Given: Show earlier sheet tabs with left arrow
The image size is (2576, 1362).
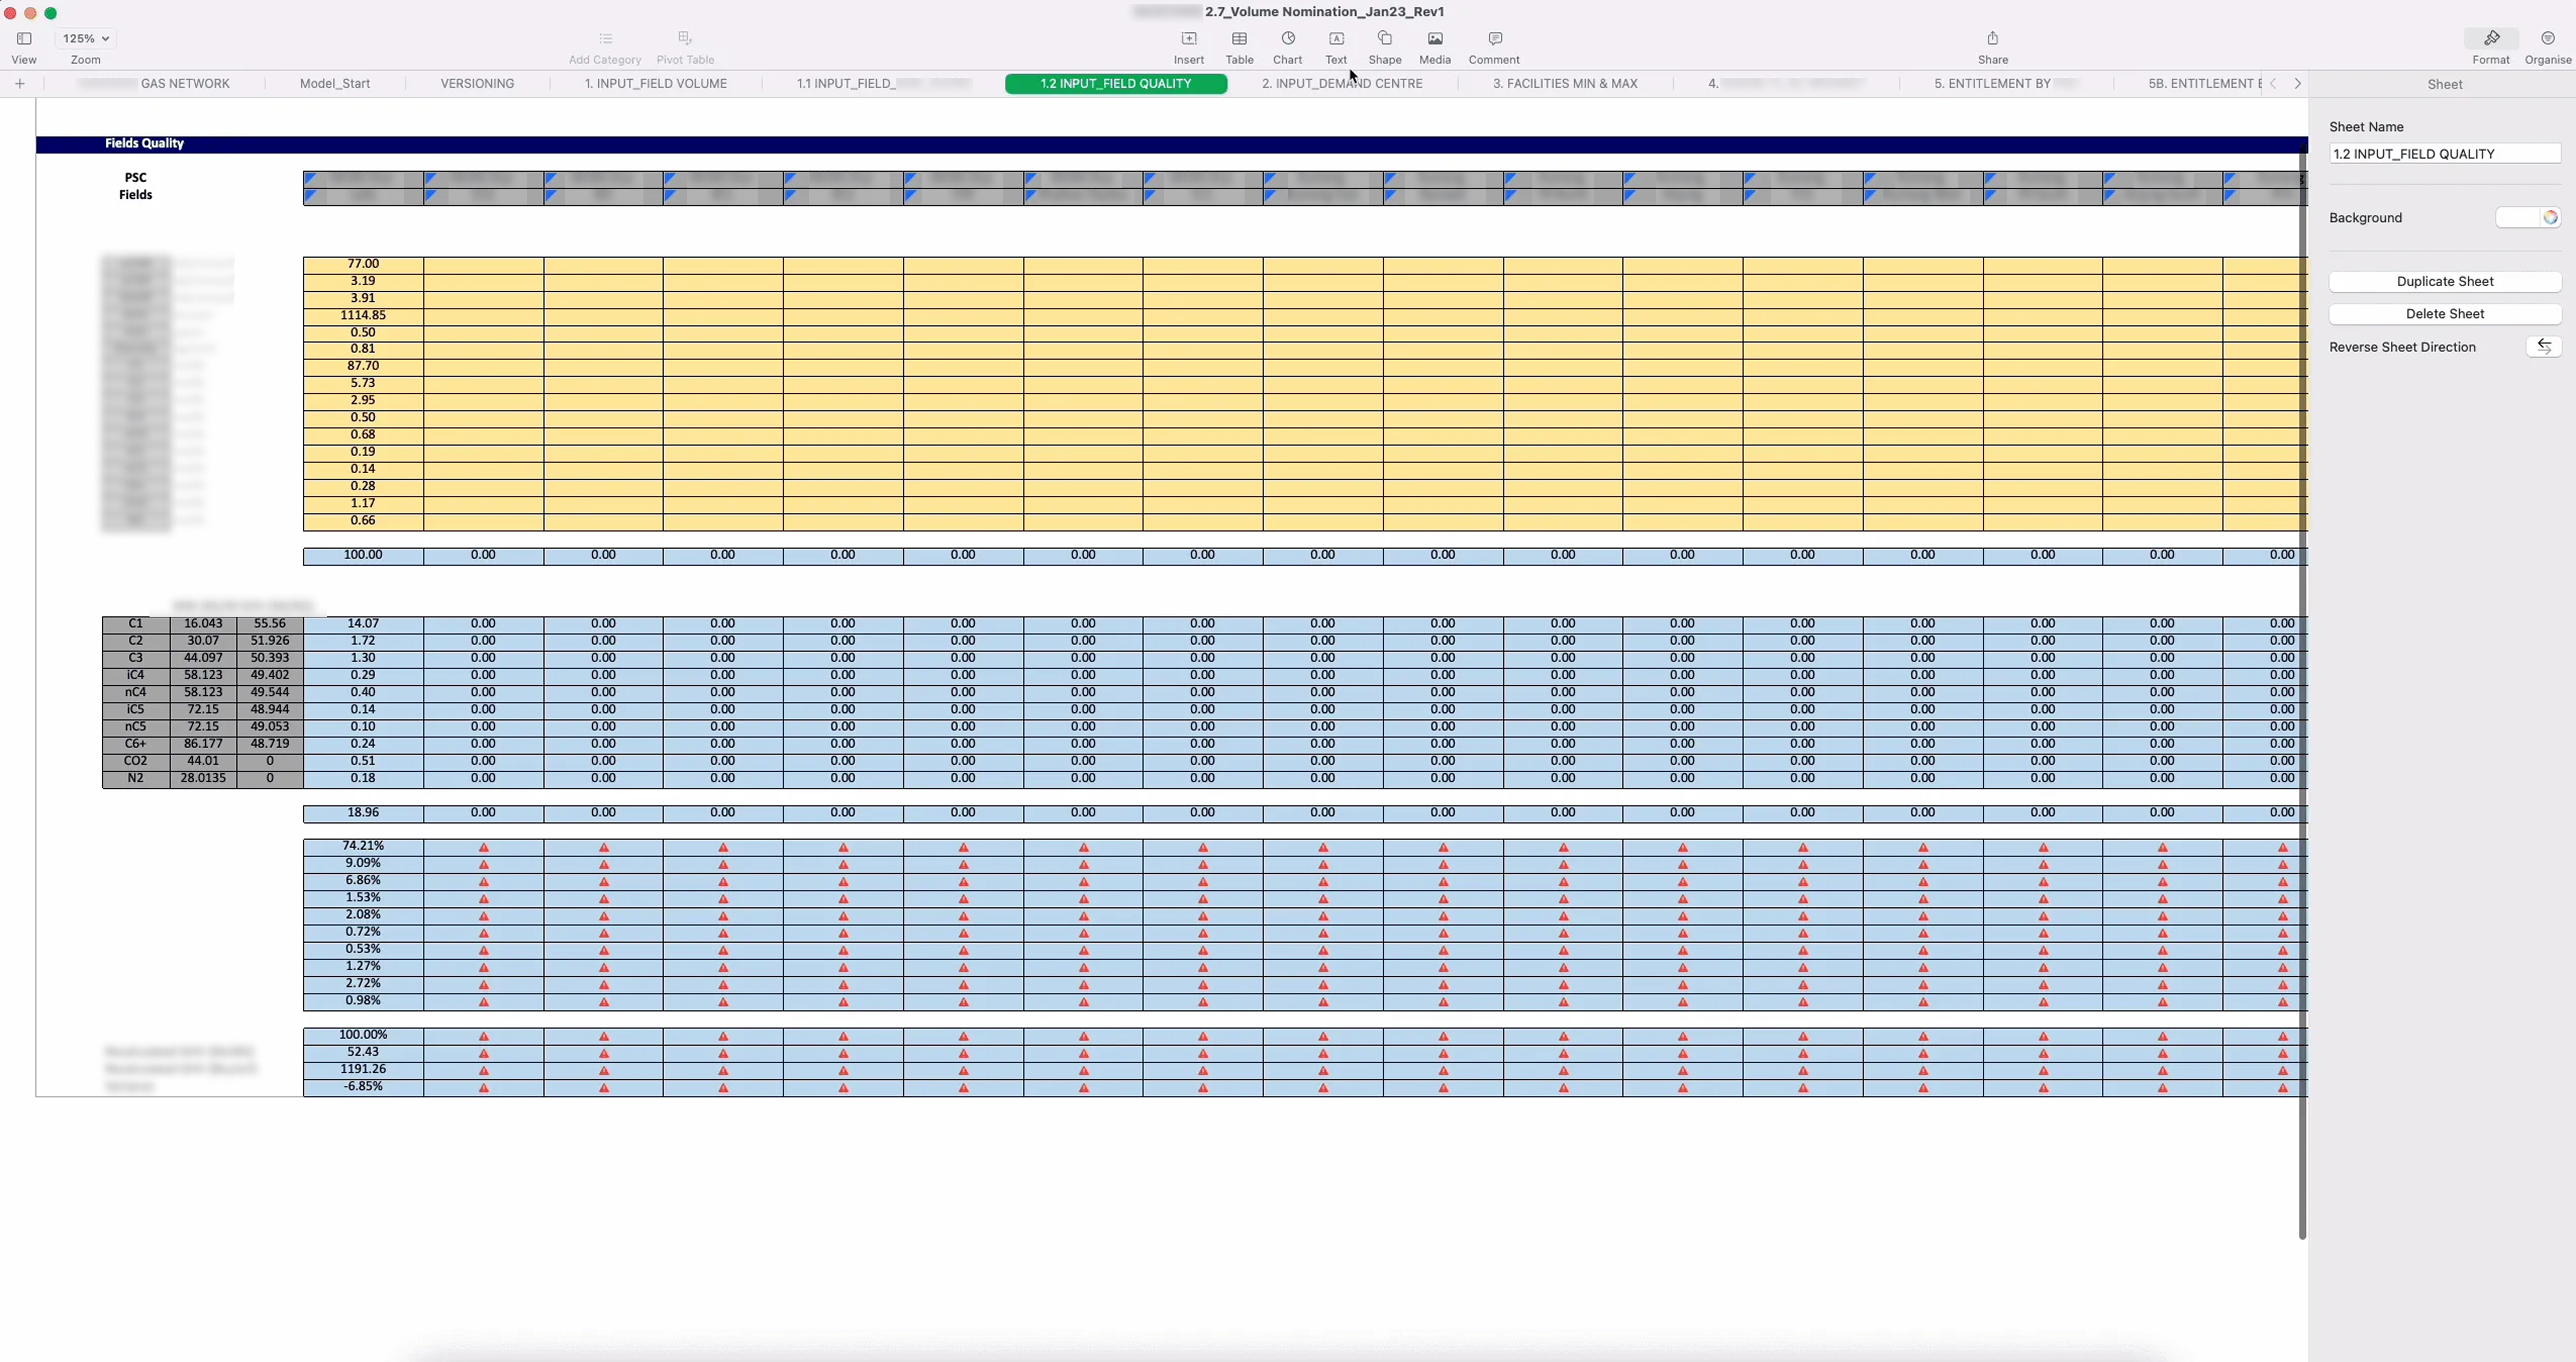Looking at the screenshot, I should (2273, 84).
